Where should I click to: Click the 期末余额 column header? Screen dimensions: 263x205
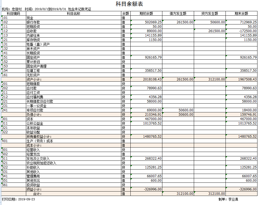[x=241, y=13]
